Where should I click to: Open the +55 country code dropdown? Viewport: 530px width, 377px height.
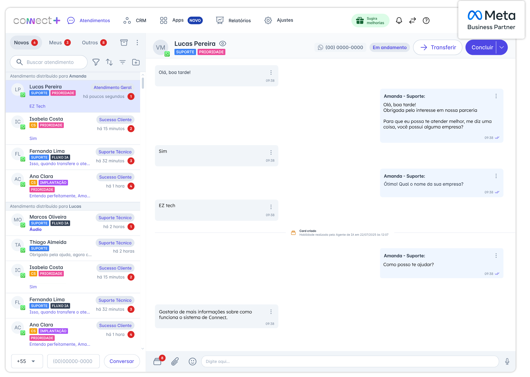pyautogui.click(x=27, y=361)
